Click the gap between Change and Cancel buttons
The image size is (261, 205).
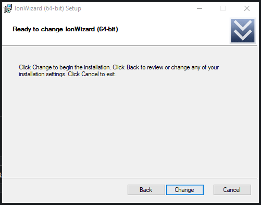click(208, 190)
